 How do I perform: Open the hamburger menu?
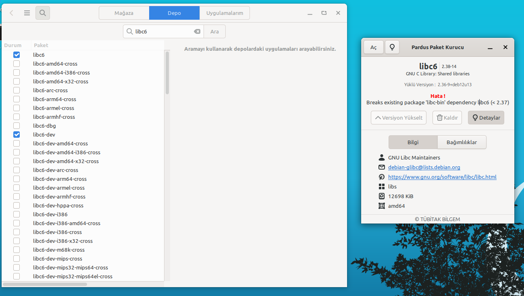[x=27, y=13]
